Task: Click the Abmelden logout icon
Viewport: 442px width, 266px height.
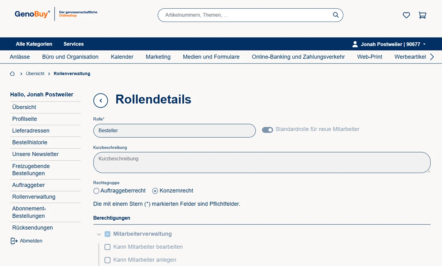Action: [x=14, y=241]
